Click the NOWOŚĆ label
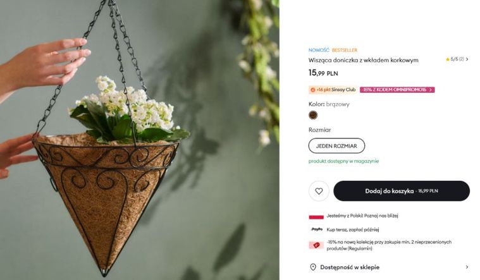The height and width of the screenshot is (280, 480). [x=319, y=50]
